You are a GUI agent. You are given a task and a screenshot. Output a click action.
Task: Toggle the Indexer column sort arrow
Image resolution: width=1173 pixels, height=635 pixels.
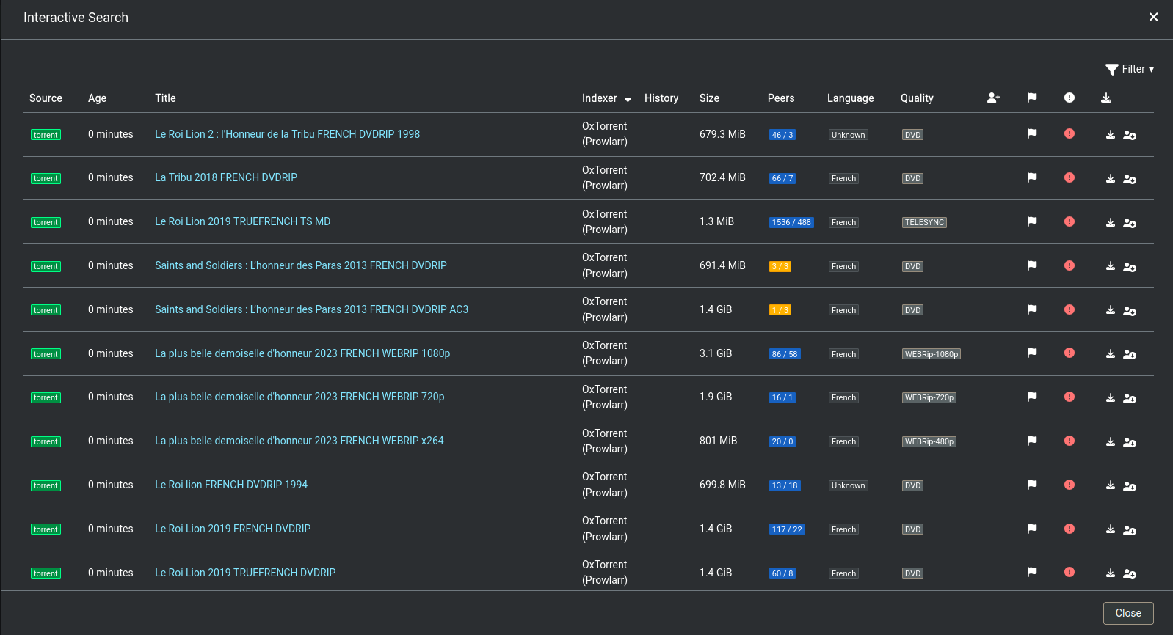tap(628, 99)
